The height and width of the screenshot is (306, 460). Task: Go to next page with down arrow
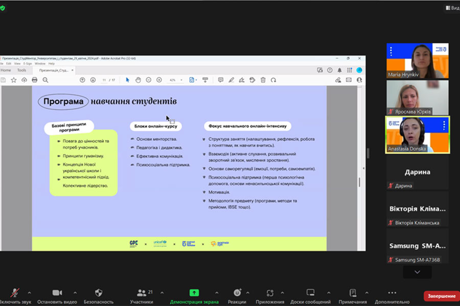pos(93,80)
